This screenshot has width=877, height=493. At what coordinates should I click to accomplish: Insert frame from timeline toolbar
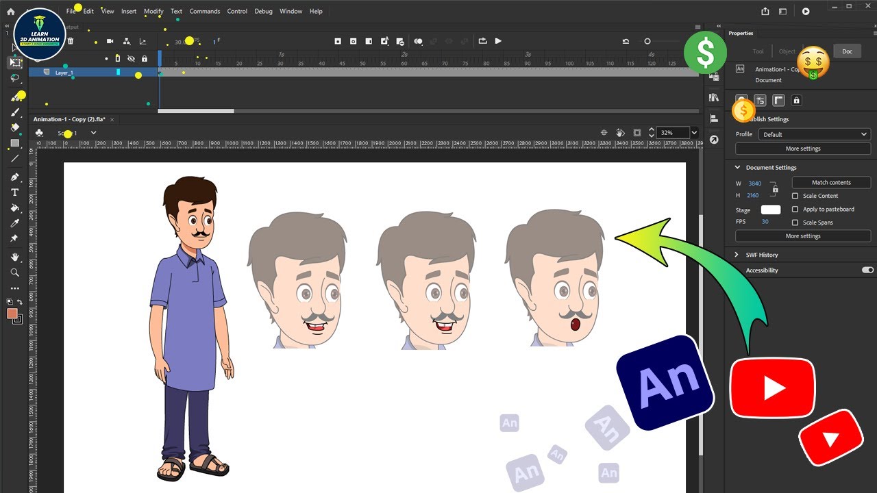coord(369,42)
